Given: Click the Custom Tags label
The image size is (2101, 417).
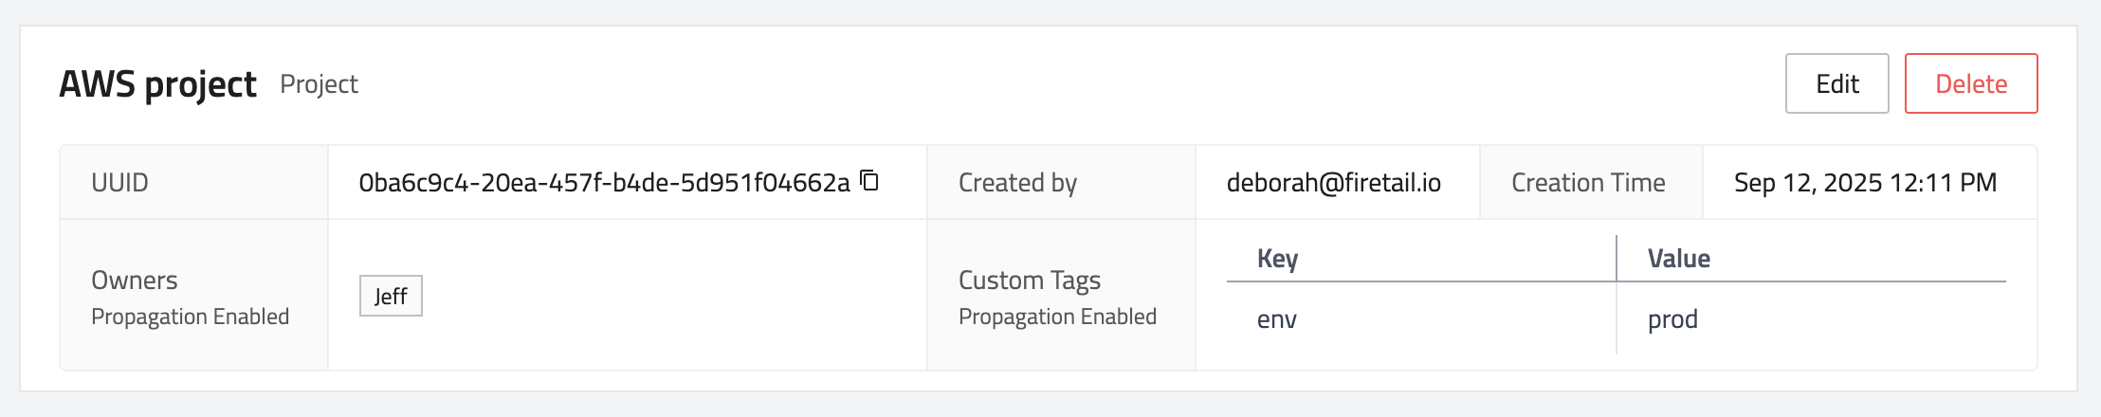Looking at the screenshot, I should (1029, 281).
